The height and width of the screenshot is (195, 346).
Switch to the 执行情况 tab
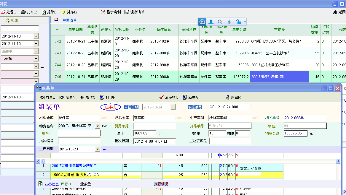[x=161, y=184]
